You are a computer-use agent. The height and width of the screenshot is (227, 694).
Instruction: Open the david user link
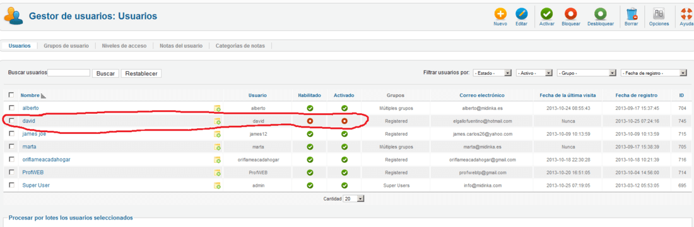click(x=29, y=121)
